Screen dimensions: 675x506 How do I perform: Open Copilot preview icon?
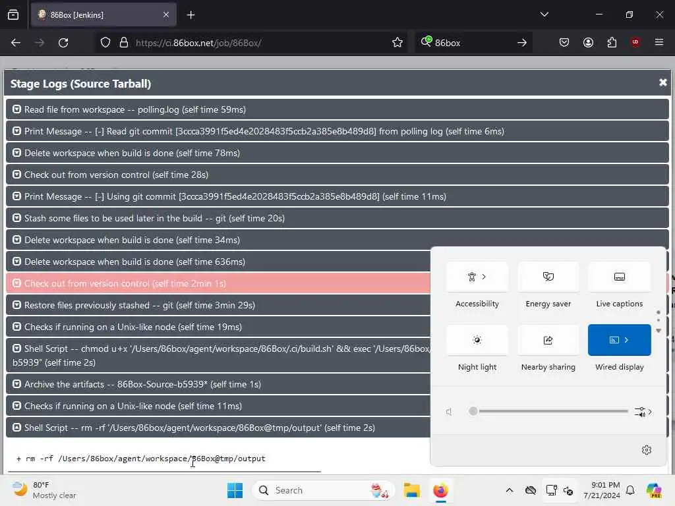pos(654,490)
